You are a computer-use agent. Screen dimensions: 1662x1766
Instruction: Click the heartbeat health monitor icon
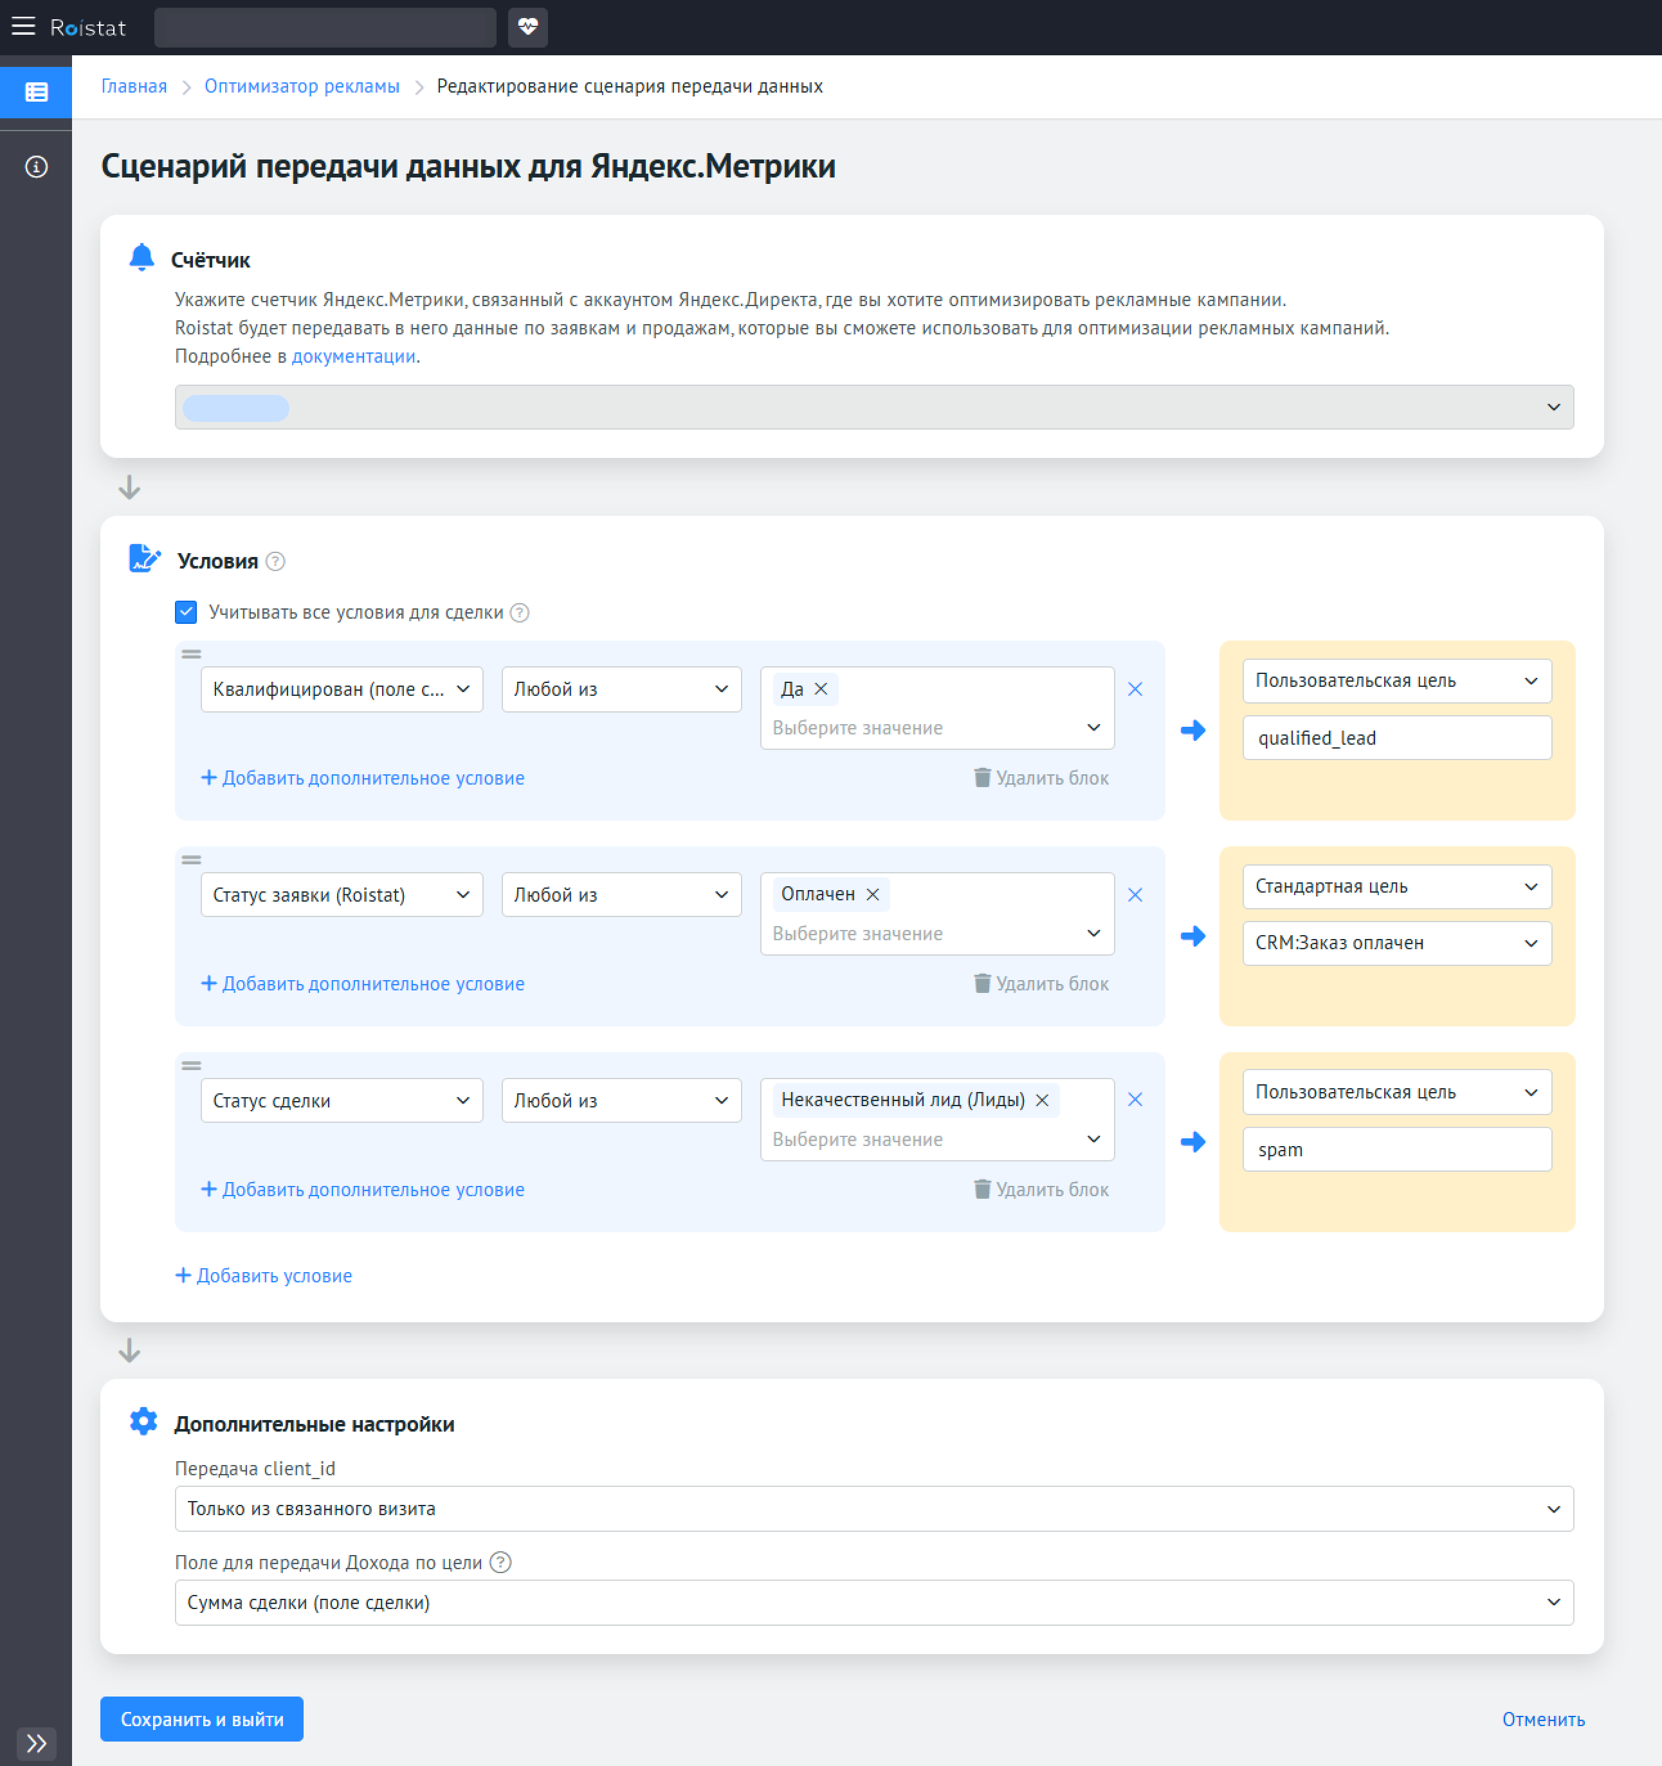[x=527, y=26]
